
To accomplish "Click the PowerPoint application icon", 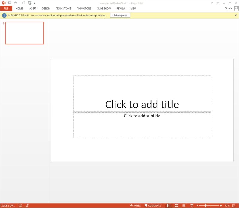I will [x=4, y=3].
